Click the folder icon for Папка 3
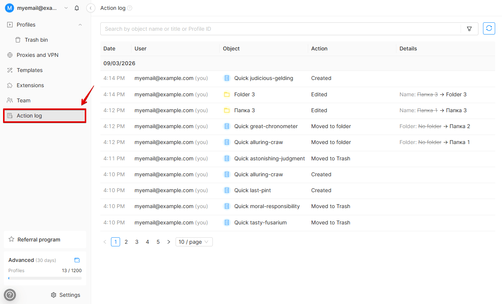Image resolution: width=502 pixels, height=304 pixels. pos(227,110)
